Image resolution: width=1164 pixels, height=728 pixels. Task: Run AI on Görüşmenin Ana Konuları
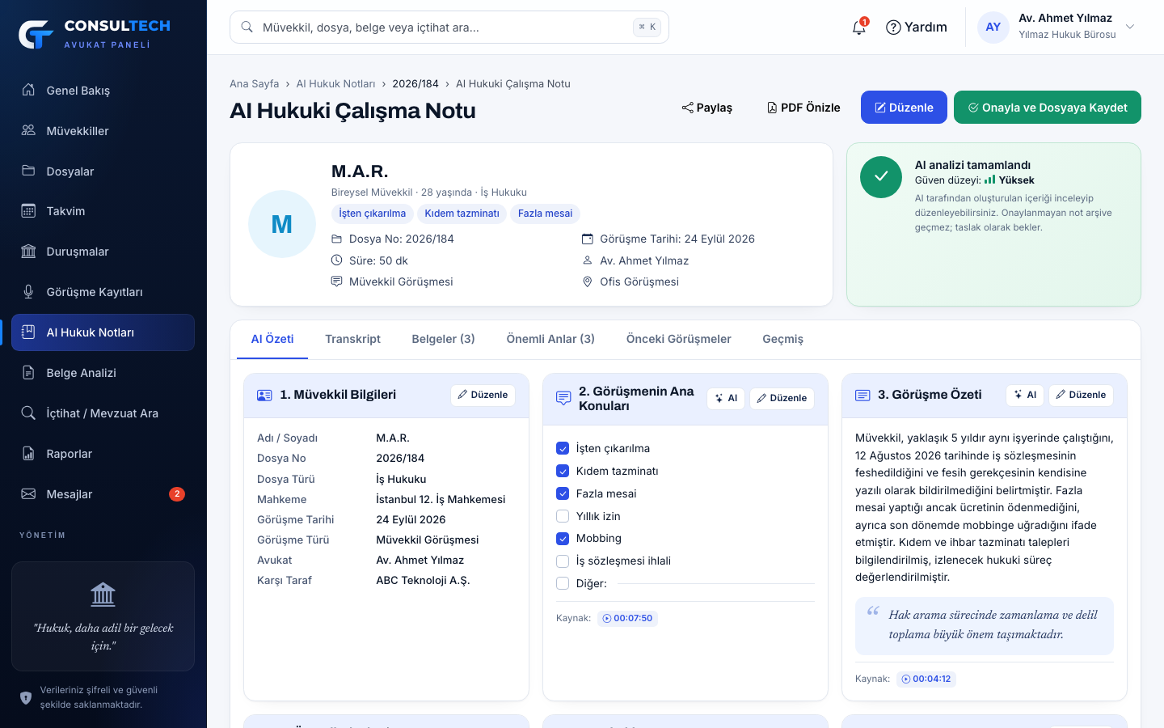click(x=726, y=398)
